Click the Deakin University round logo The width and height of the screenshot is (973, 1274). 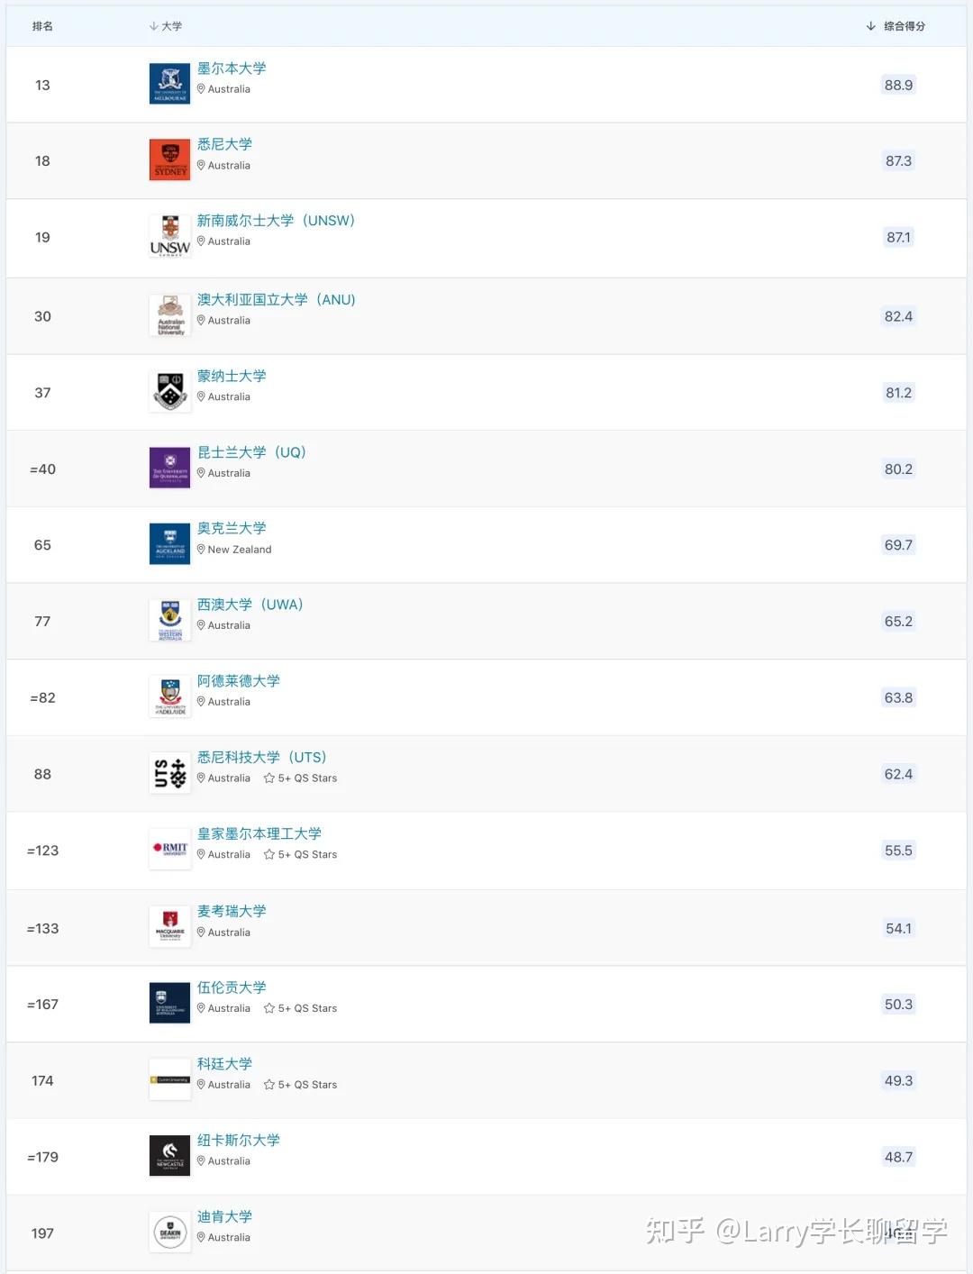[169, 1233]
